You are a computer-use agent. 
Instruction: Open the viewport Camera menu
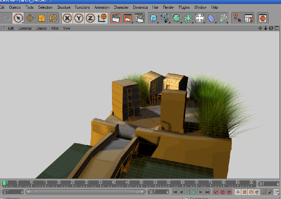[x=25, y=28]
